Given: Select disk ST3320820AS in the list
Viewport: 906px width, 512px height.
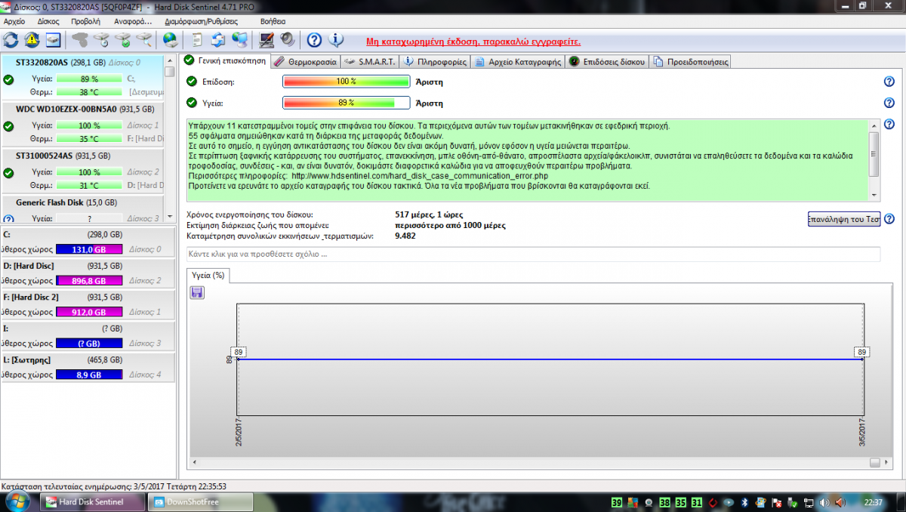Looking at the screenshot, I should (82, 78).
